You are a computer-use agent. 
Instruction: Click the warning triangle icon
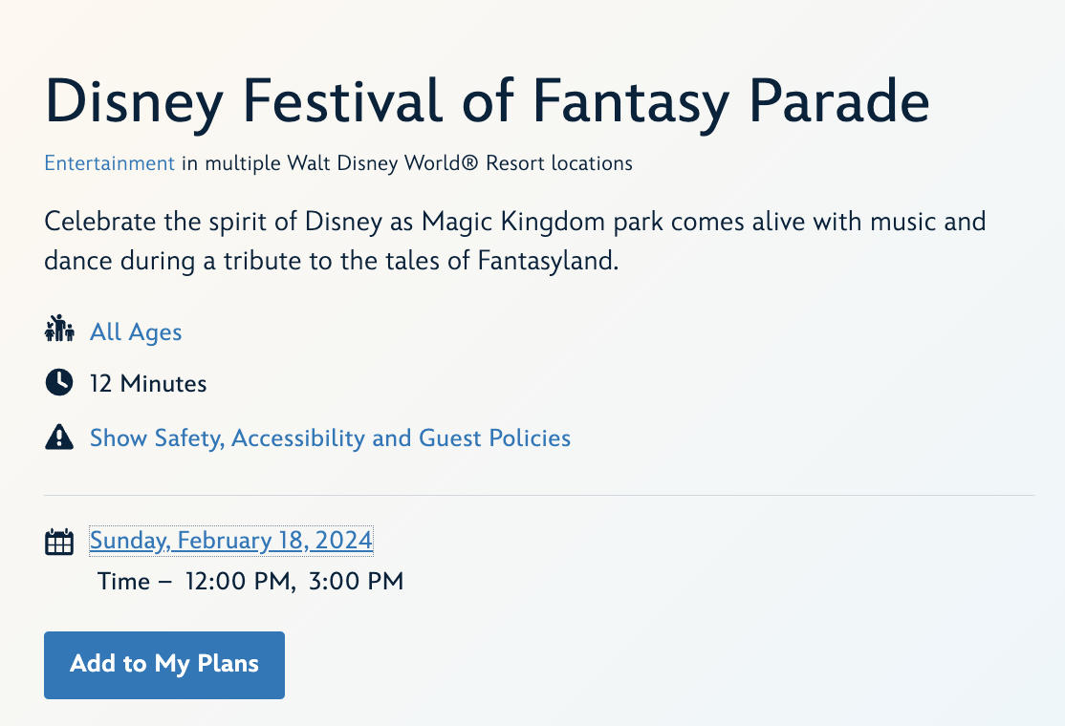[x=59, y=438]
